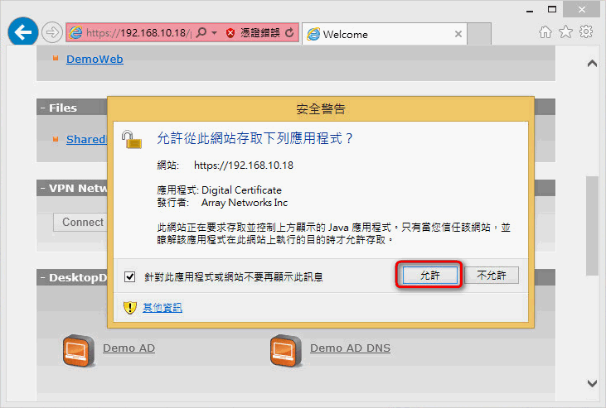Viewport: 606px width, 408px height.
Task: Click the address bar URL field
Action: pos(138,33)
